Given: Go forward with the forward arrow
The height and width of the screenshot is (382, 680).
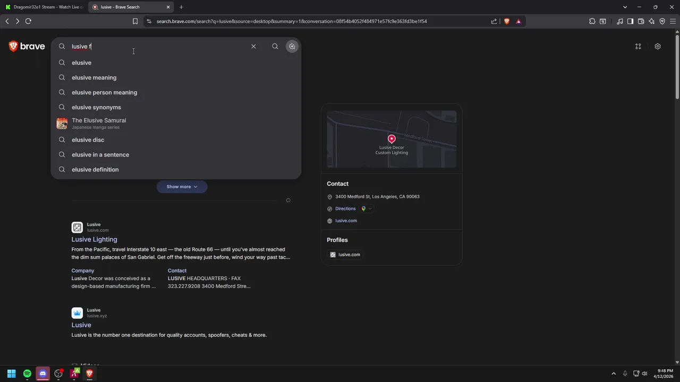Looking at the screenshot, I should [x=18, y=21].
